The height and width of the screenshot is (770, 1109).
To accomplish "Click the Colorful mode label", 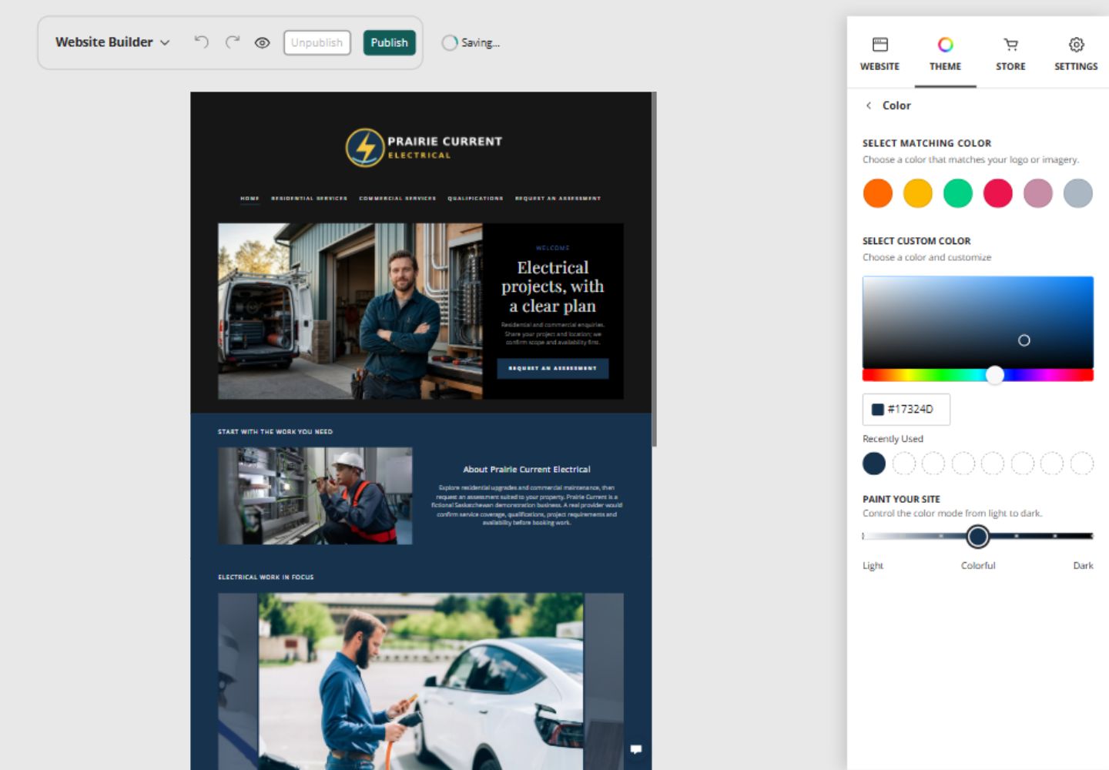I will pos(978,565).
